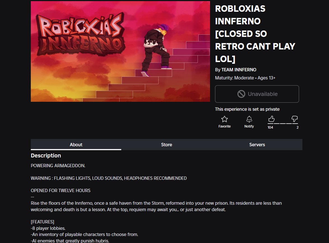
Task: Click the 'Description' heading
Action: pos(46,155)
